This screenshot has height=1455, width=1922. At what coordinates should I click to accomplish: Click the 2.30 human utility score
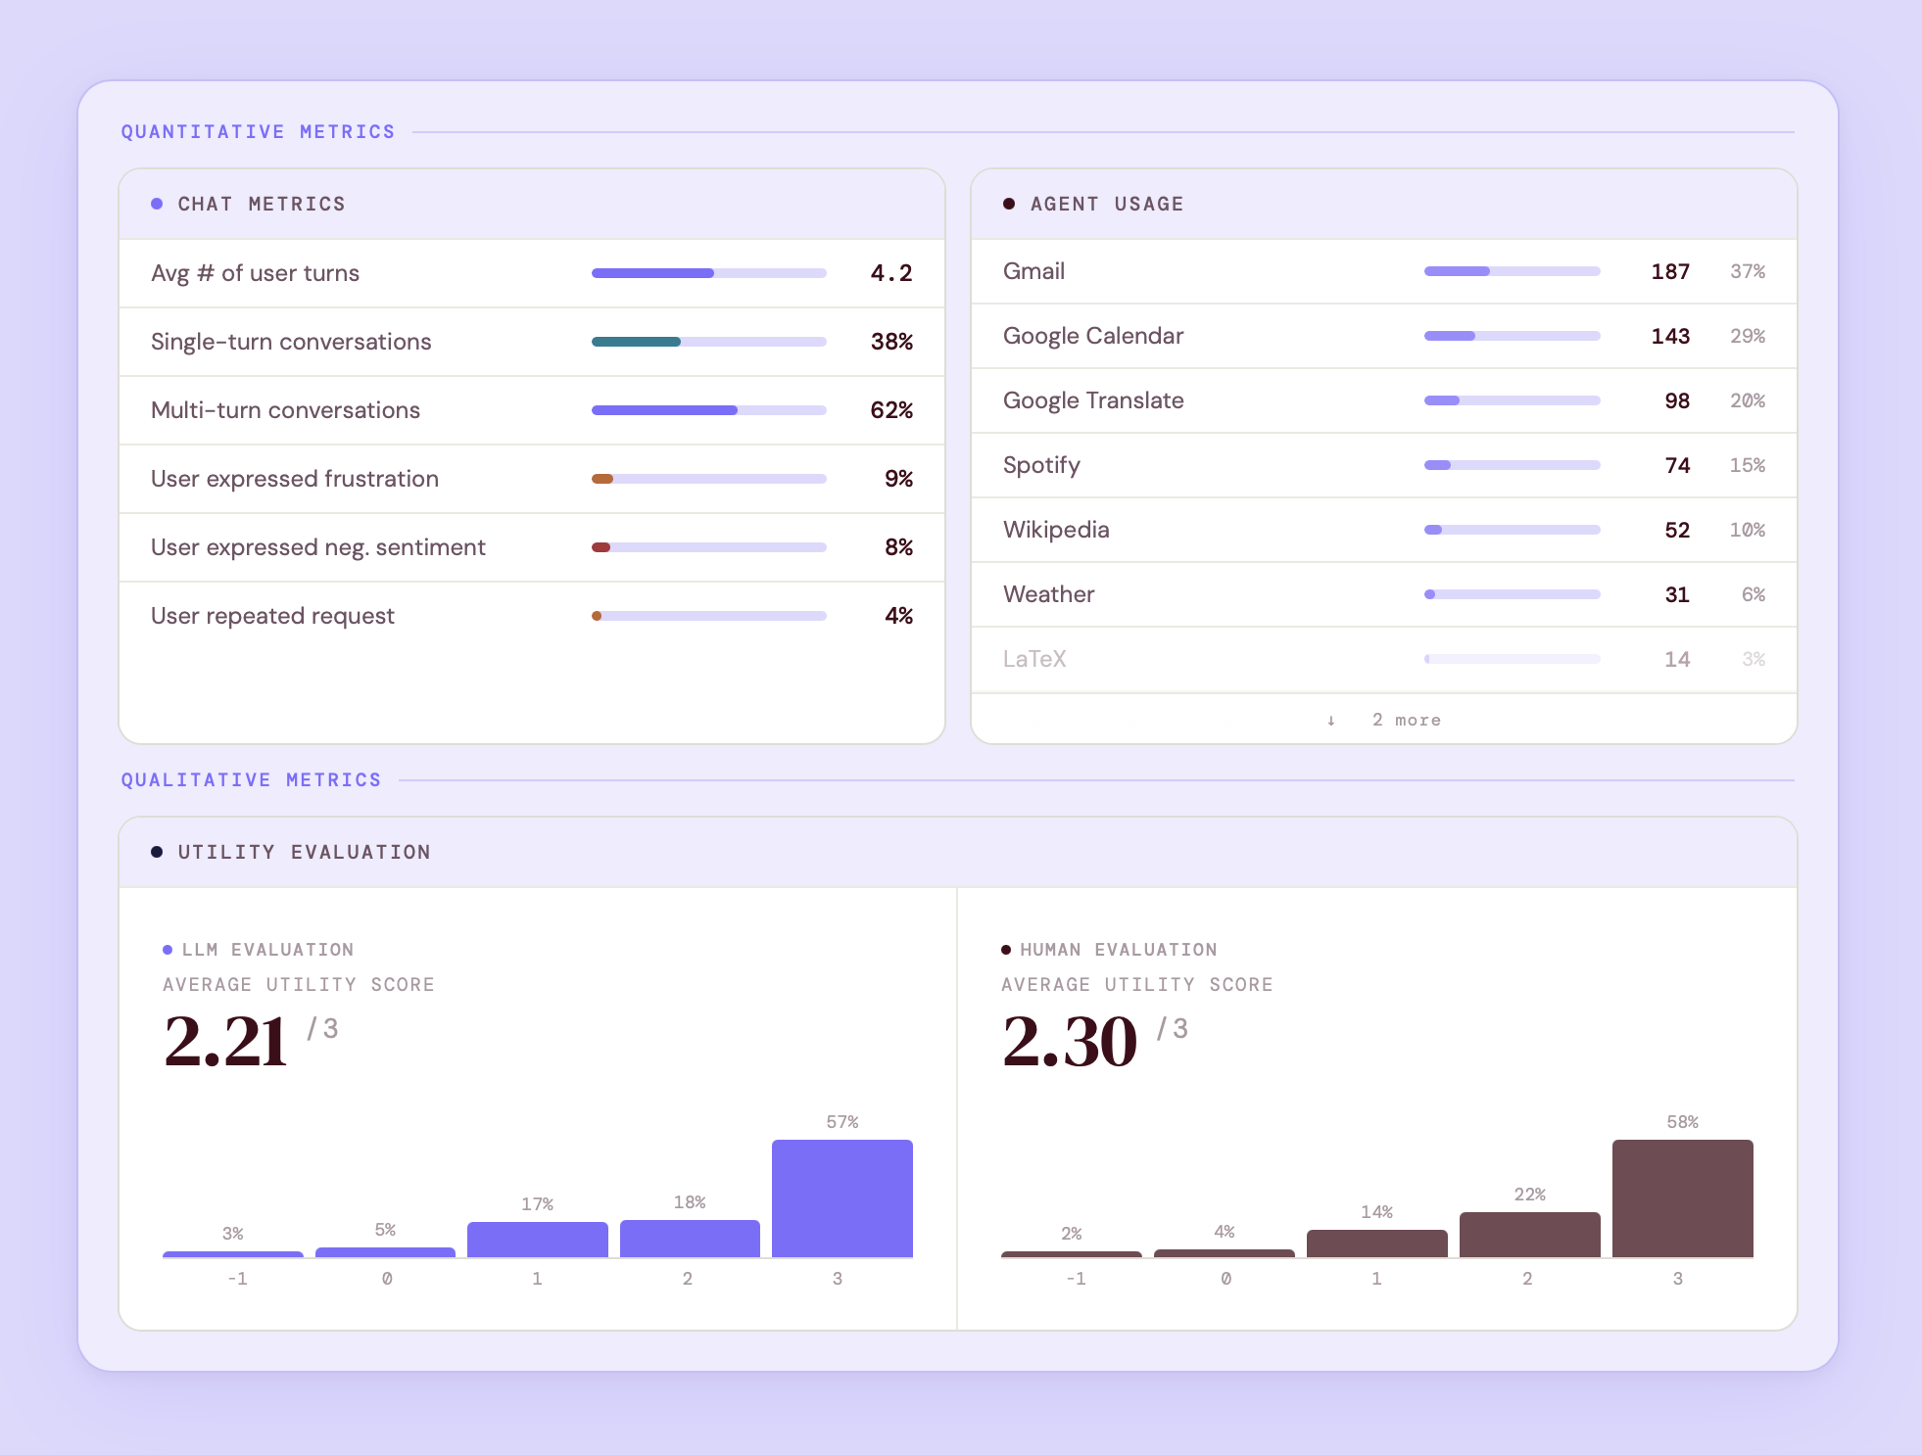pos(1069,1041)
